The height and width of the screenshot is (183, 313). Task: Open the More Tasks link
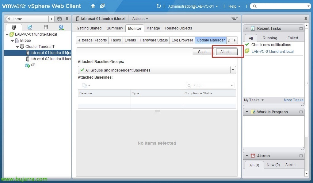[293, 100]
